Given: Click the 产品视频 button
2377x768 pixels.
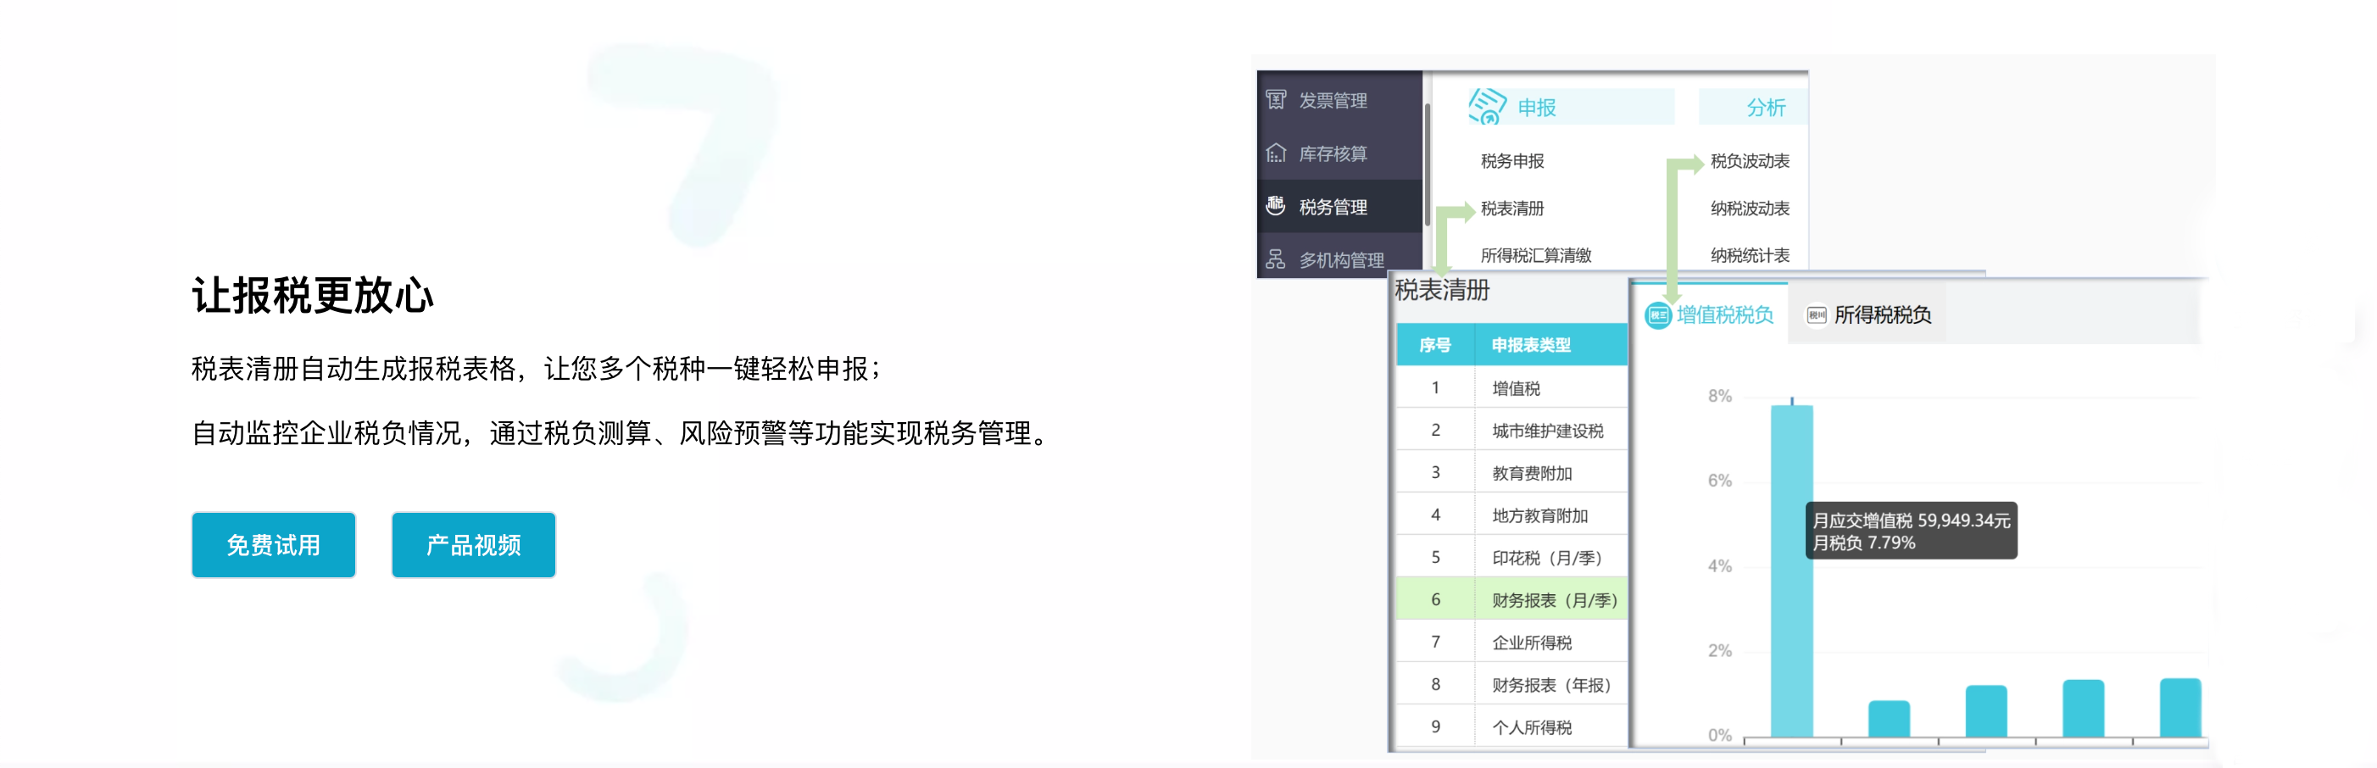Looking at the screenshot, I should 473,544.
